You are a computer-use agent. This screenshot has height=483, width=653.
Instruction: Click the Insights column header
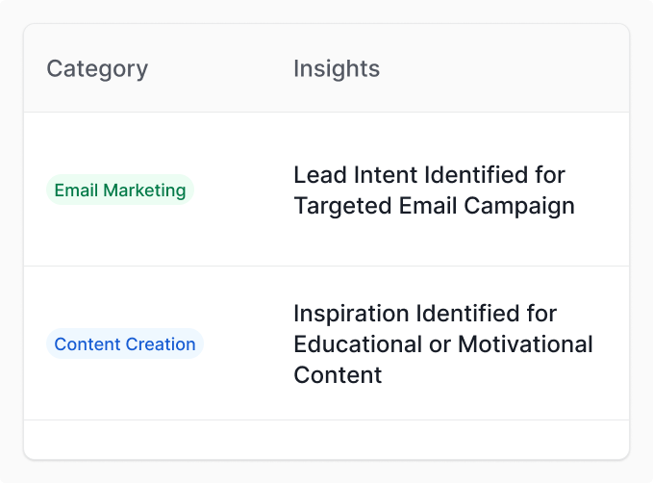(x=336, y=69)
